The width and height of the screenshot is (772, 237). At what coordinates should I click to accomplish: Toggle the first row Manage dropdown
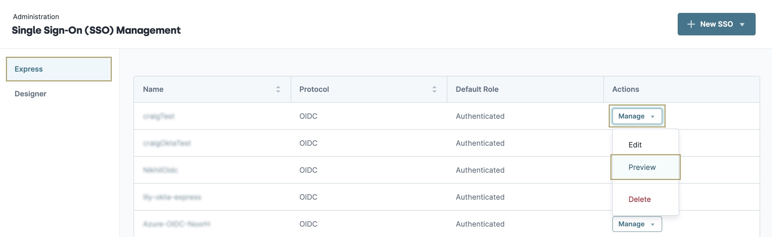click(637, 116)
